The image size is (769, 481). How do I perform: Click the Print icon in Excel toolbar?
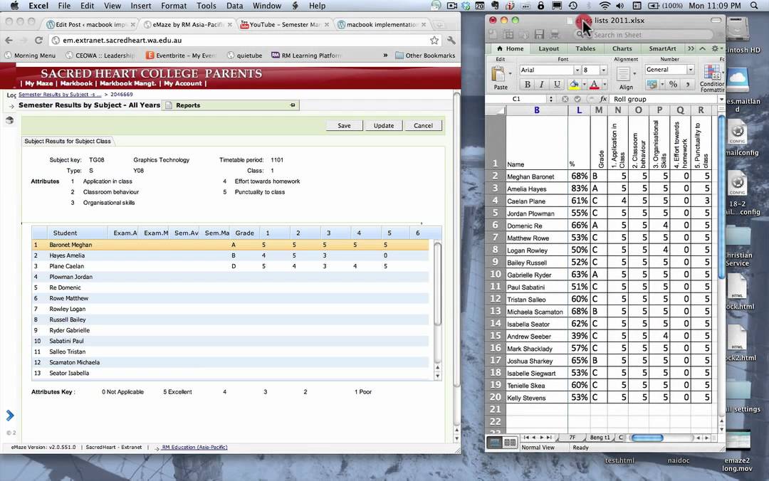click(555, 34)
